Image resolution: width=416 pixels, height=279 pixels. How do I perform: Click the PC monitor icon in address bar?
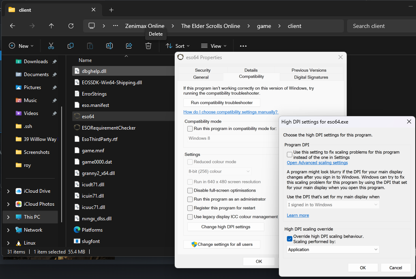click(x=92, y=26)
